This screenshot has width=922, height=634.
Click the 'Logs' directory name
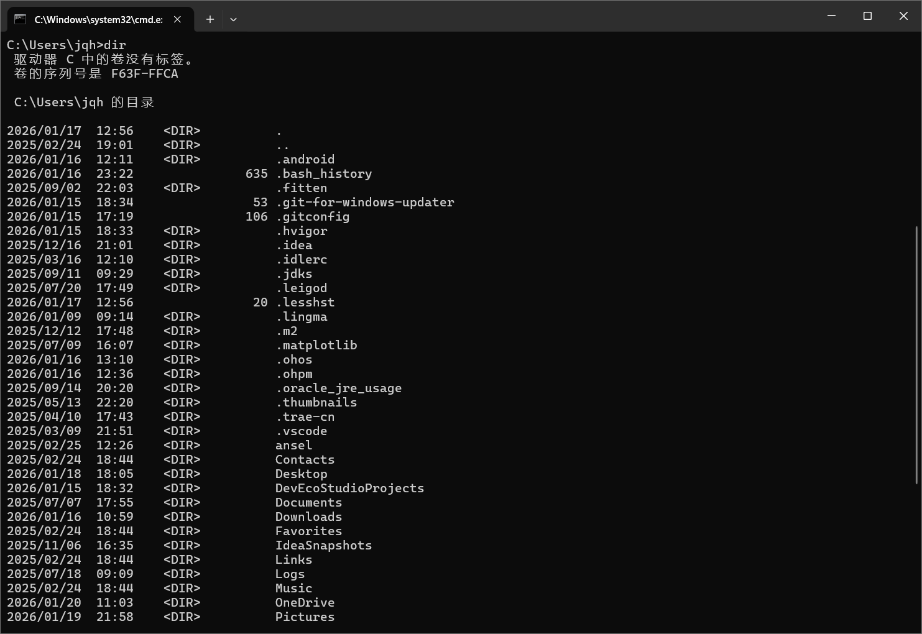290,574
